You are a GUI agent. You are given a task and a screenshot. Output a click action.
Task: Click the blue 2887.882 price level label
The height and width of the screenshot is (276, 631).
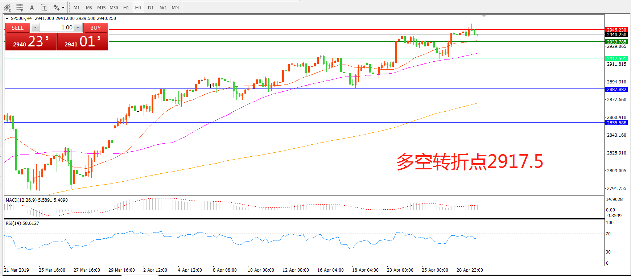click(616, 89)
